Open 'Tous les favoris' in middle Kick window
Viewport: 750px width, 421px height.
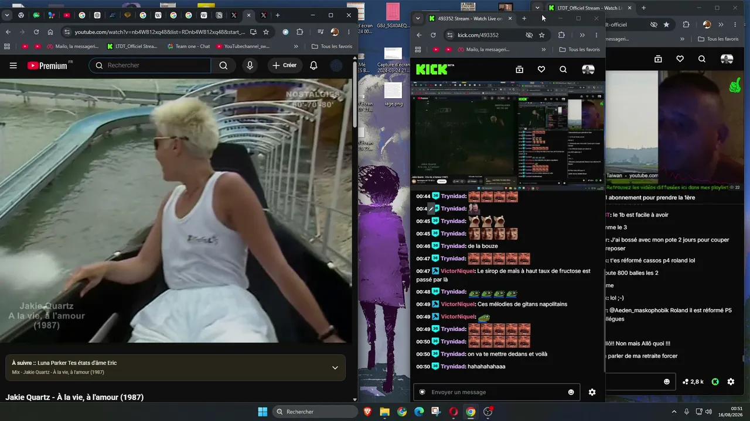579,50
